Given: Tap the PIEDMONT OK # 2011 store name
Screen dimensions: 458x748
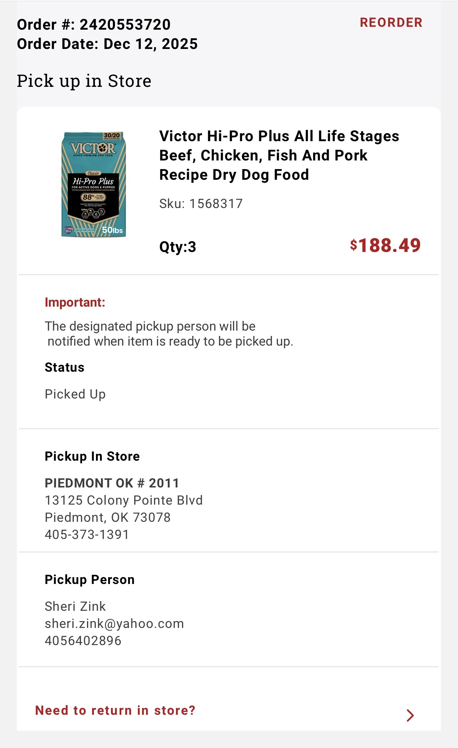Looking at the screenshot, I should 112,483.
